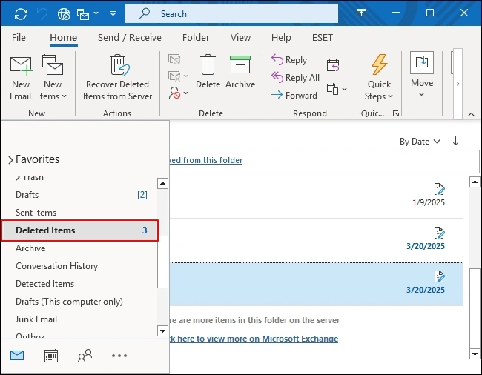Open the Quick Steps gallery
This screenshot has width=482, height=375.
pyautogui.click(x=379, y=77)
